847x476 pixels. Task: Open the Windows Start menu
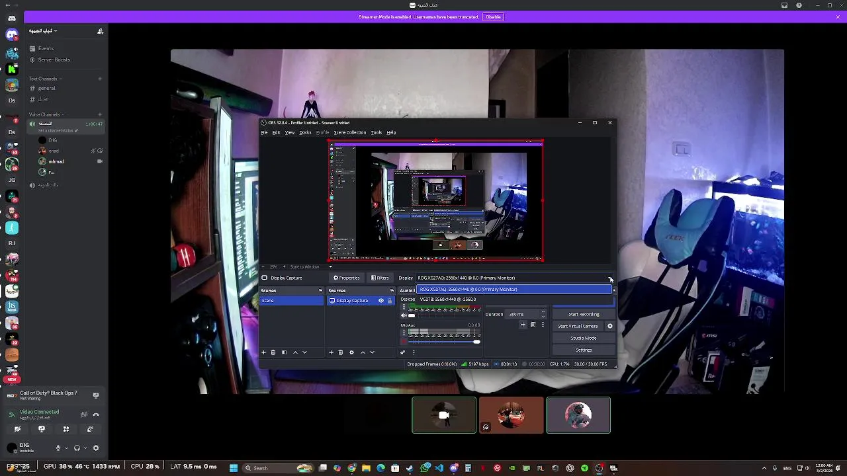[x=233, y=468]
